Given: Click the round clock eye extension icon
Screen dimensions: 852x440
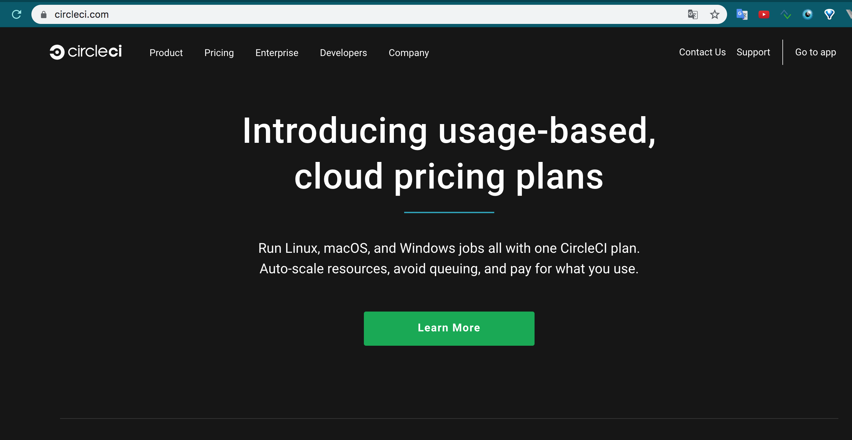Looking at the screenshot, I should click(807, 14).
